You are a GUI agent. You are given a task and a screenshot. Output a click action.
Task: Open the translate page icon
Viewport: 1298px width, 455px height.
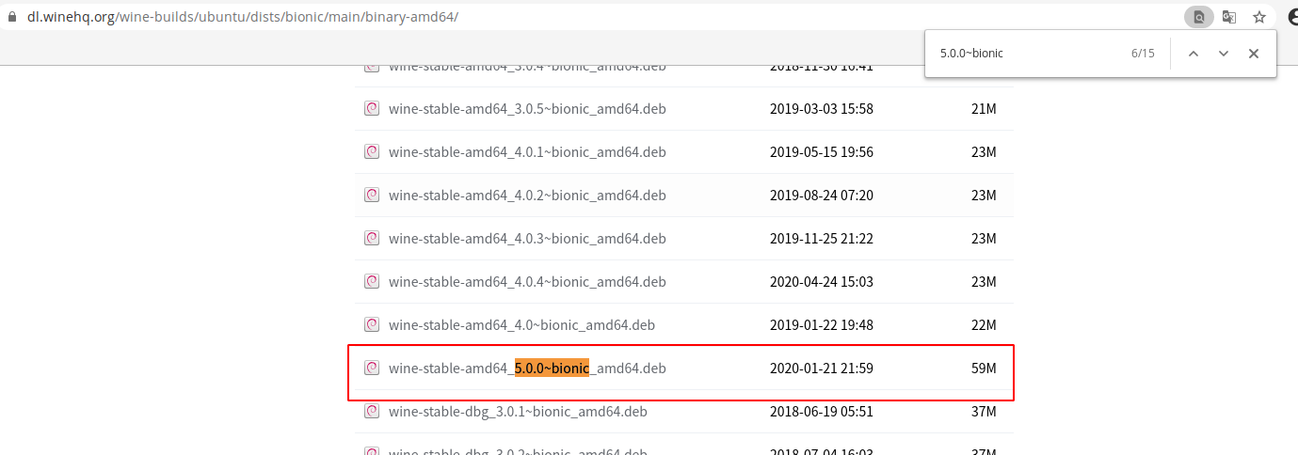pyautogui.click(x=1229, y=17)
